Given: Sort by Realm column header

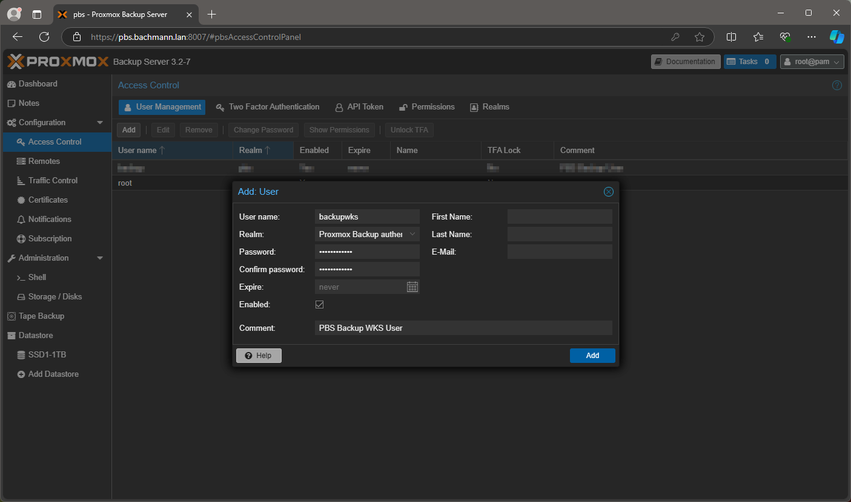Looking at the screenshot, I should [263, 150].
